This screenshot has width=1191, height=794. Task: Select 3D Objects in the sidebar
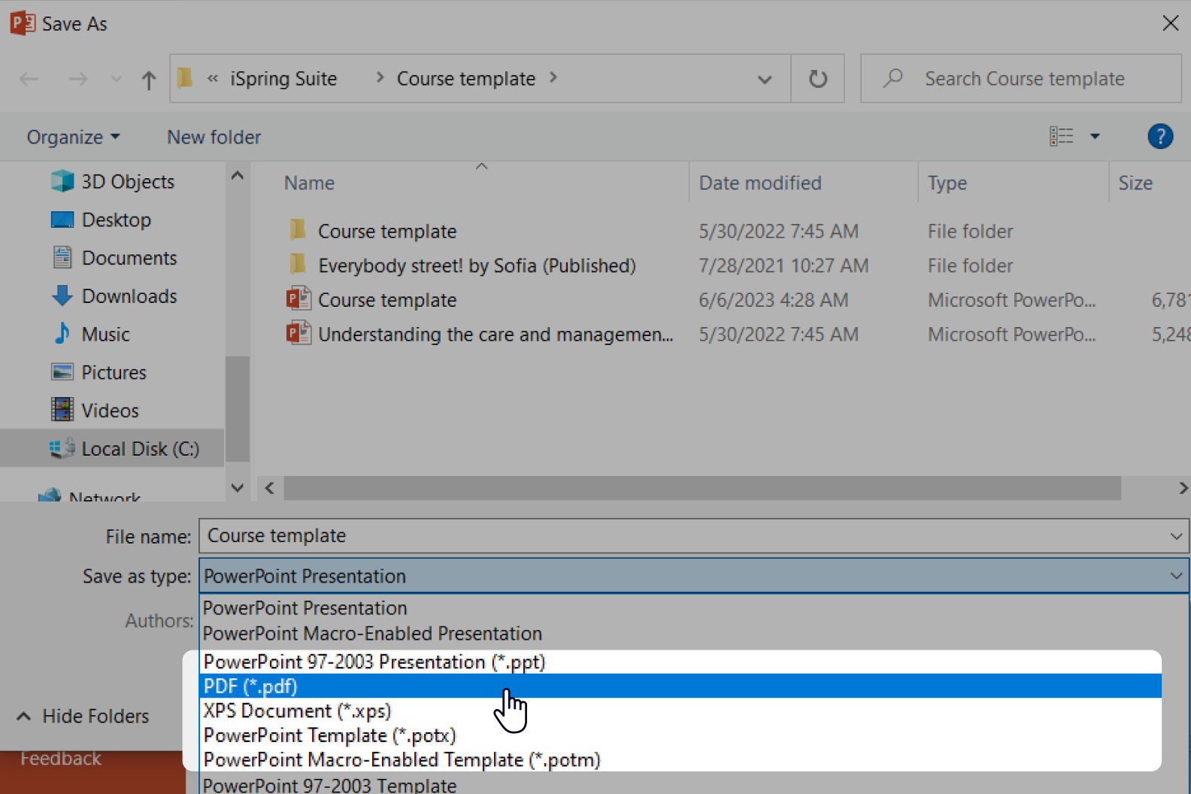click(113, 181)
